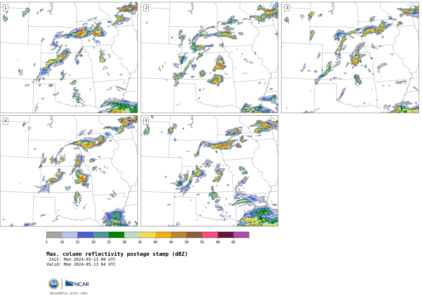
Task: Click the member number 2 label box
Action: point(146,8)
